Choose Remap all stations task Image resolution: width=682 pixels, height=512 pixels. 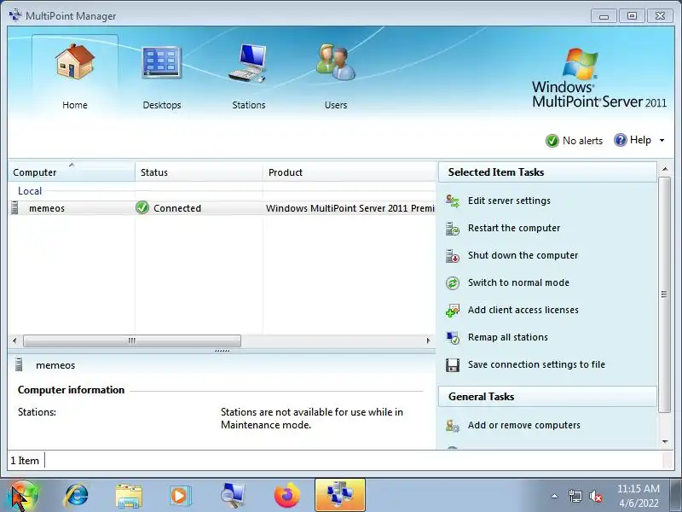(x=507, y=337)
